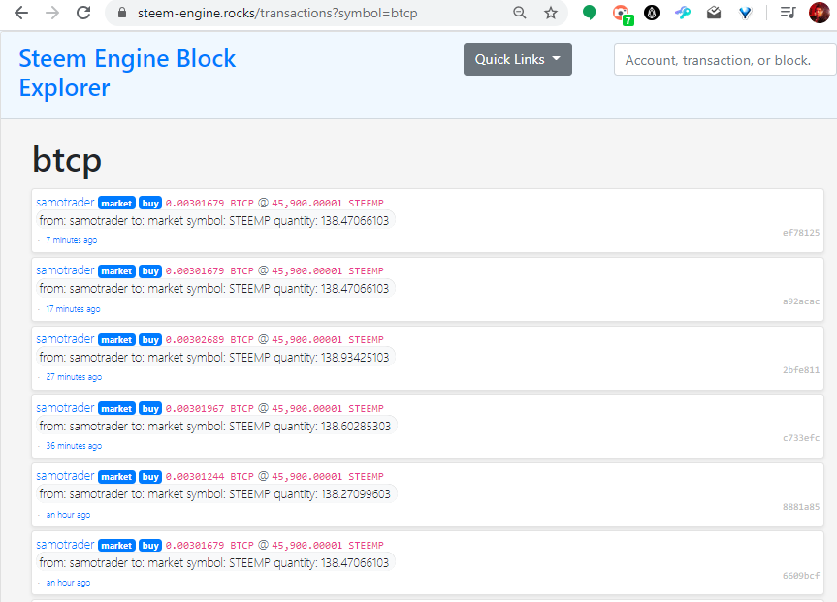Open transaction hash a92acac
The height and width of the screenshot is (602, 837).
coord(801,301)
